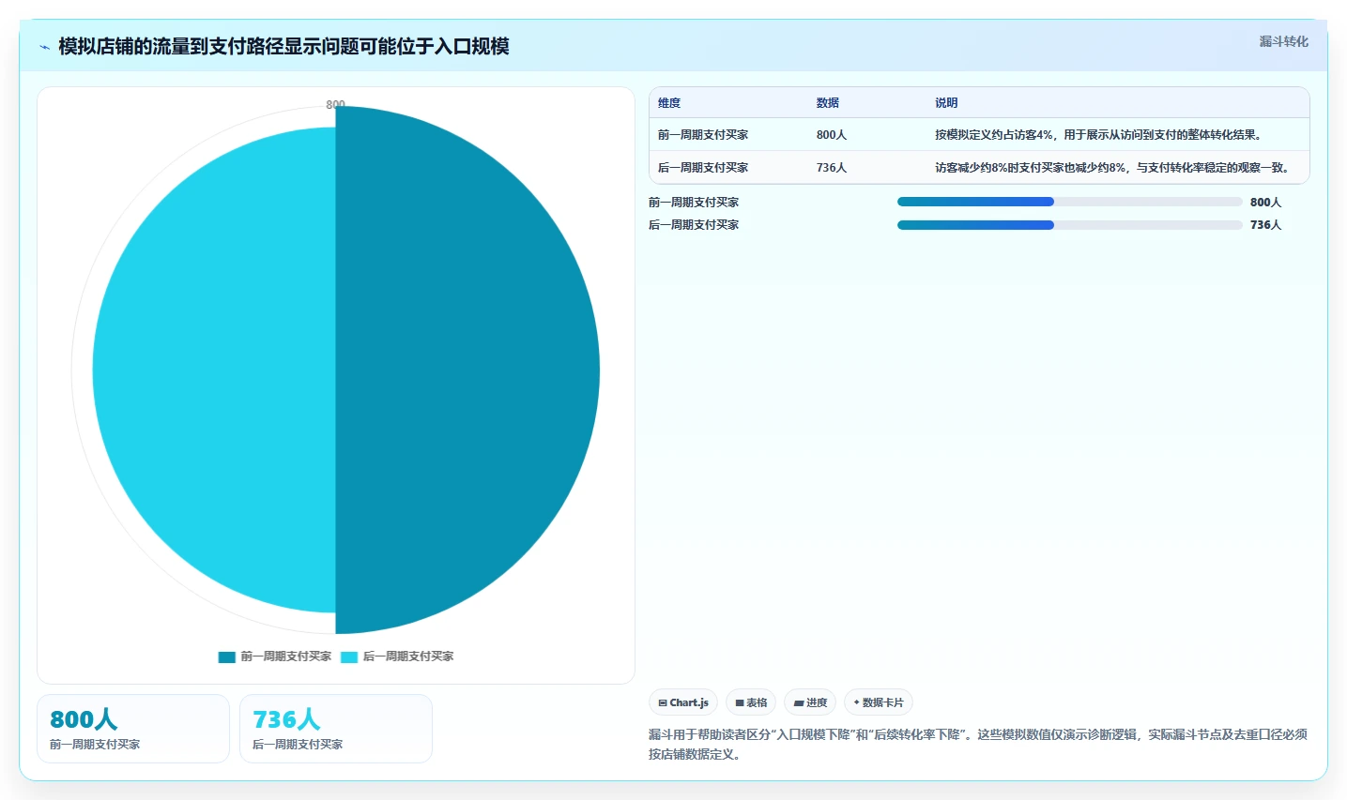
Task: Click the footer note starting 漏斗用于帮助读者
Action: (x=978, y=744)
